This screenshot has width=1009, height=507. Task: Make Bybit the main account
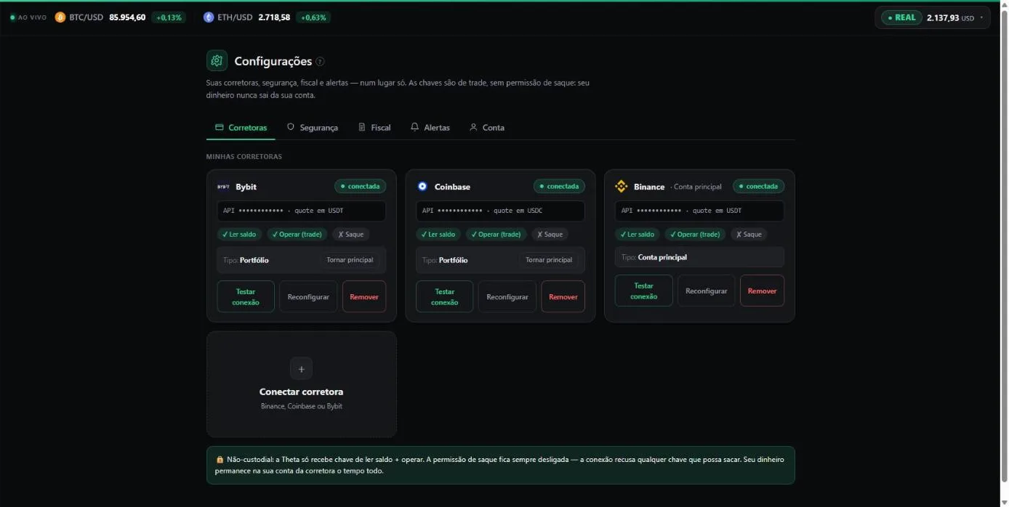click(350, 260)
